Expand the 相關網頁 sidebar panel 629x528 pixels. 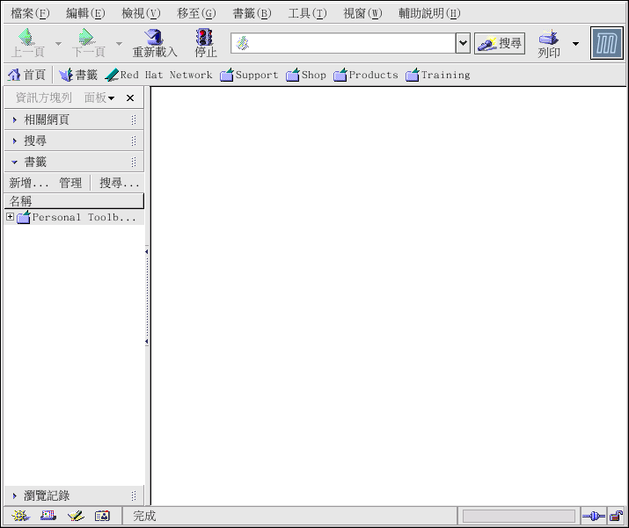pos(15,119)
